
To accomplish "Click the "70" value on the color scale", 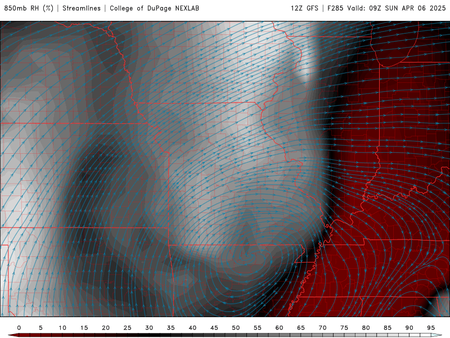I will pyautogui.click(x=322, y=328).
